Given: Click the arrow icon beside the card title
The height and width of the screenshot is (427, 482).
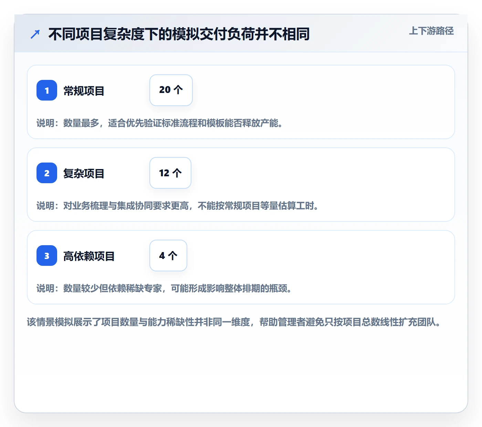Looking at the screenshot, I should 35,34.
